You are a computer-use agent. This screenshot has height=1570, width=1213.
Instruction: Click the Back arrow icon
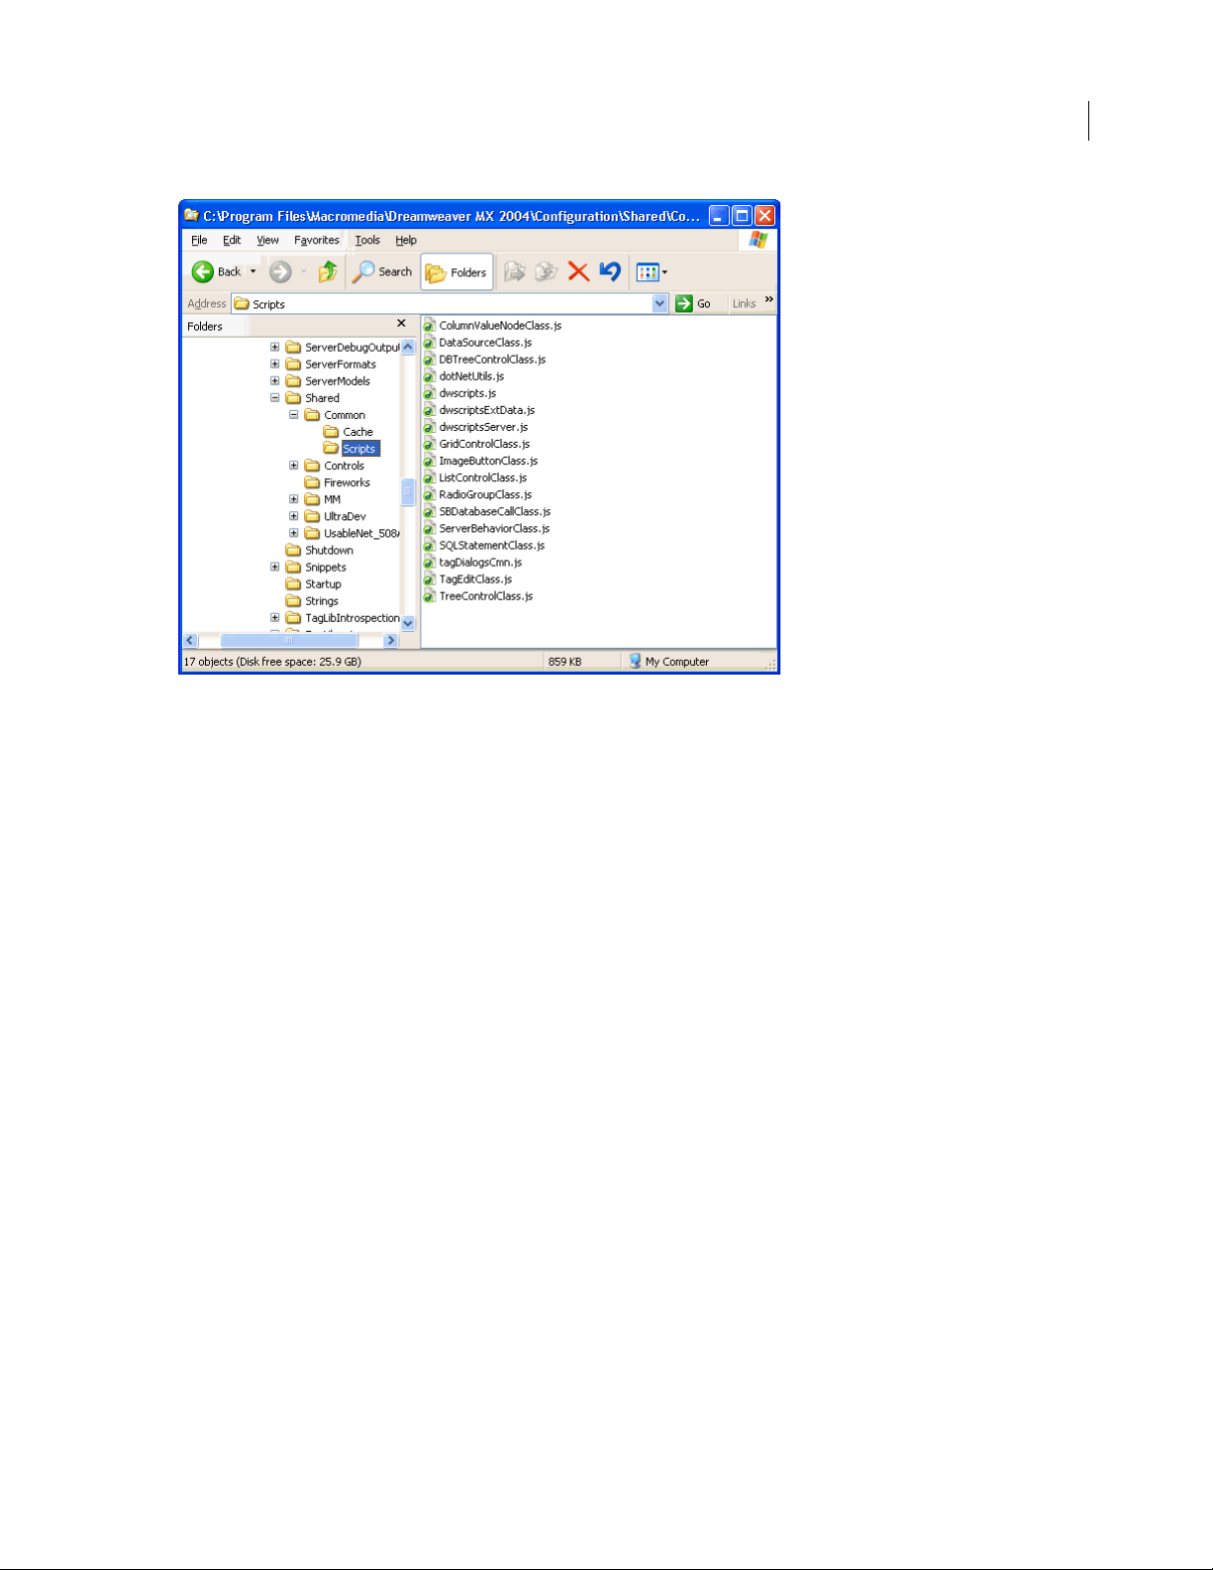203,271
